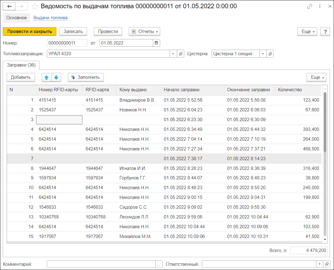
Task: Add document to favorites with star icon
Action: coord(34,6)
